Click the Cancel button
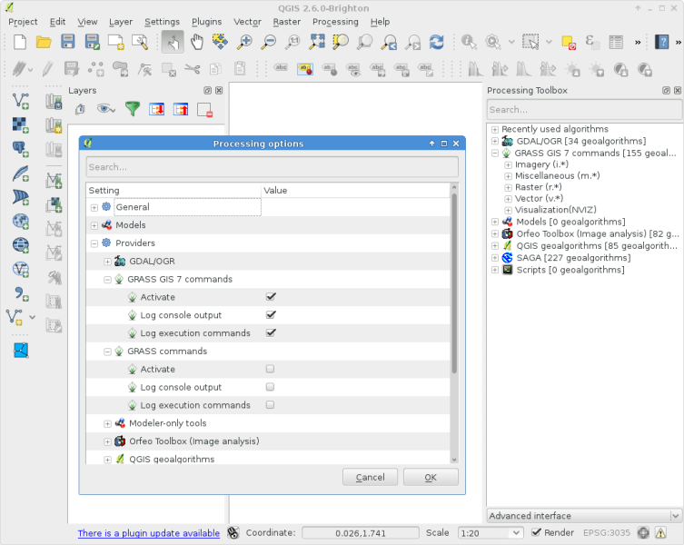Viewport: 684px width, 545px height. (x=370, y=477)
